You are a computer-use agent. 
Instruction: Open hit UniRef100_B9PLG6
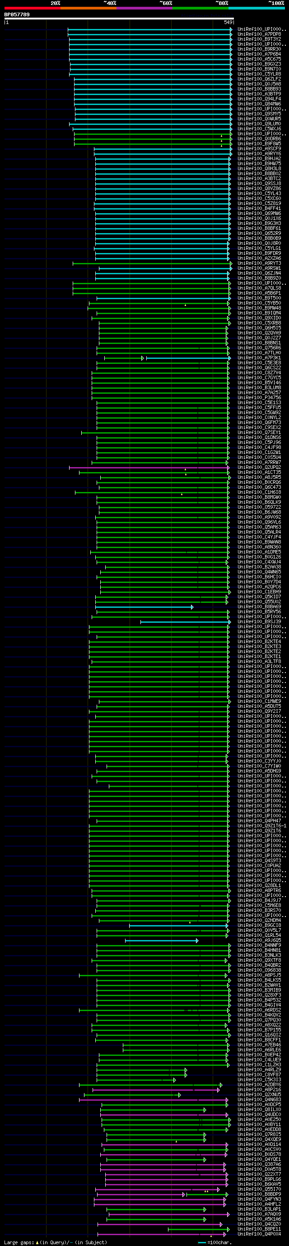click(259, 1179)
